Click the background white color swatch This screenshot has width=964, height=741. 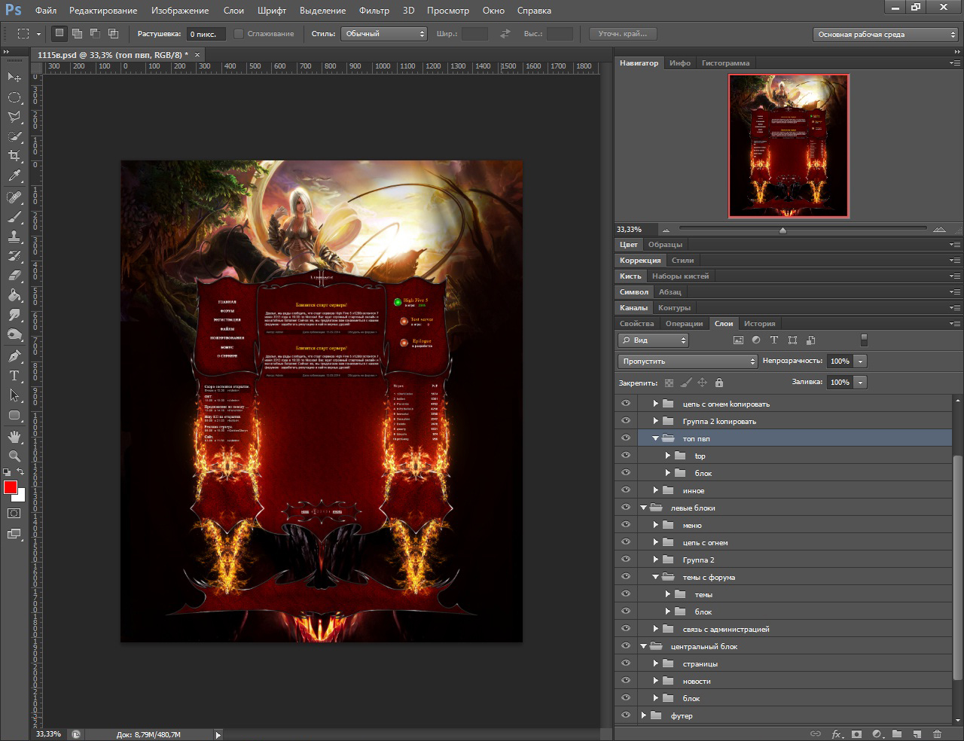(x=20, y=497)
